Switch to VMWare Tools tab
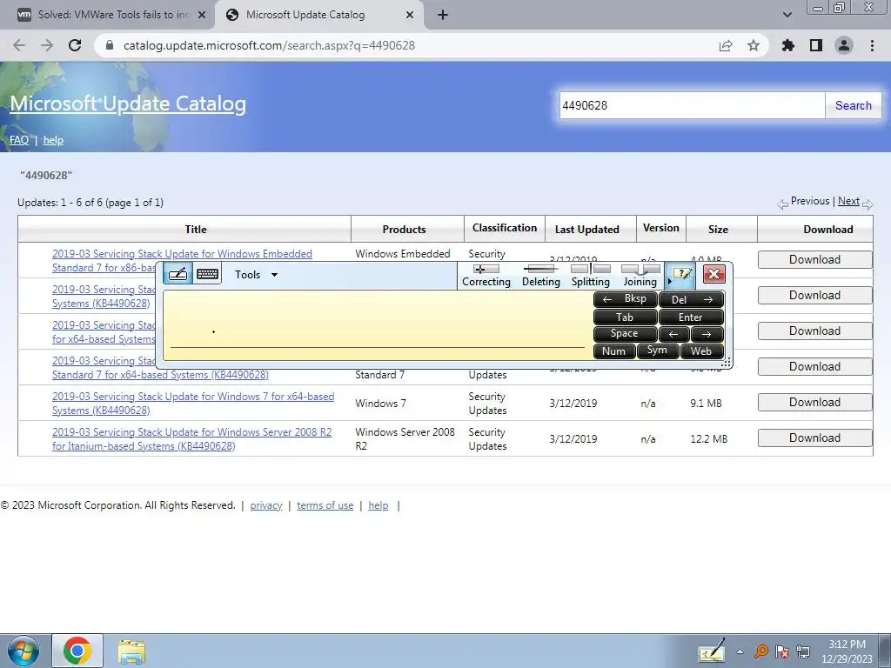The image size is (891, 668). (x=112, y=15)
